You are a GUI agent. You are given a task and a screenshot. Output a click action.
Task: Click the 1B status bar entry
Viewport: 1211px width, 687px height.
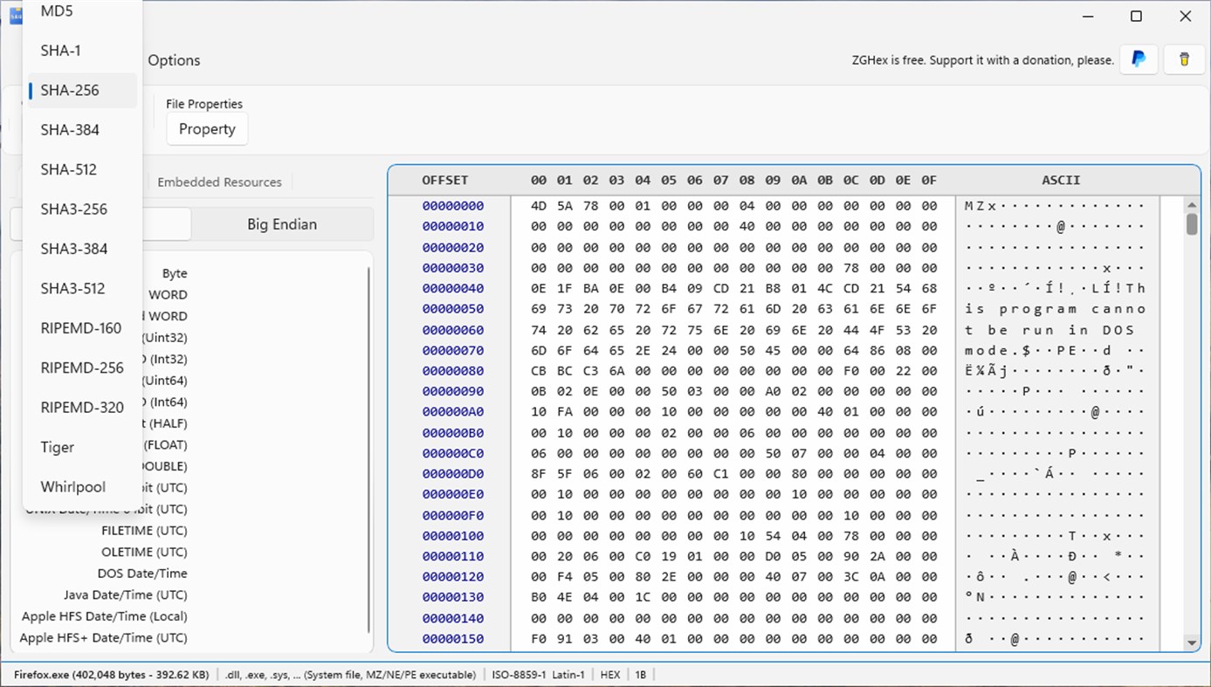[641, 675]
